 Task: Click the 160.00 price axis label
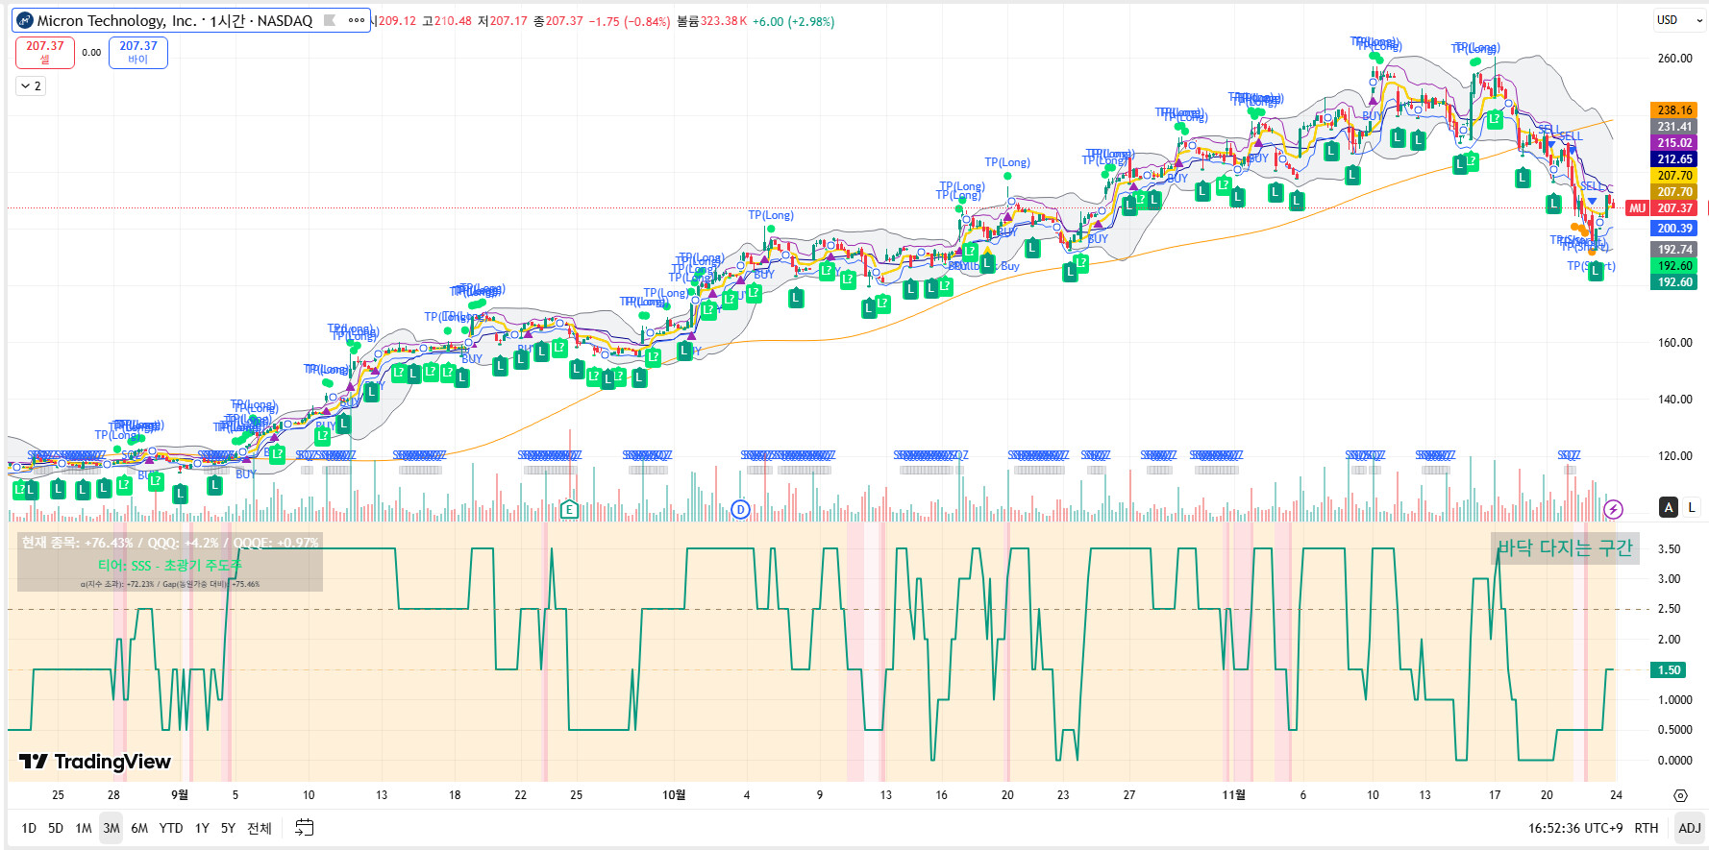pos(1674,343)
